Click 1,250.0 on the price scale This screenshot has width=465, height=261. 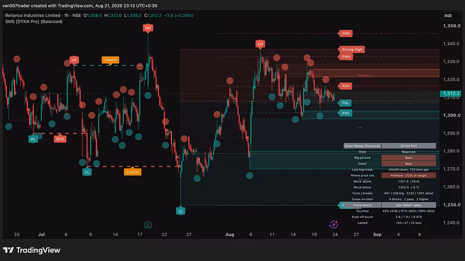pyautogui.click(x=452, y=205)
